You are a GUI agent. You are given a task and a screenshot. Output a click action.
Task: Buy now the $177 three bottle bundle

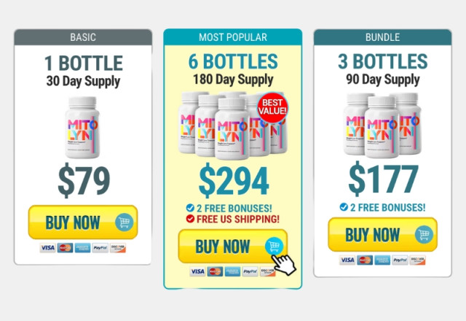382,235
